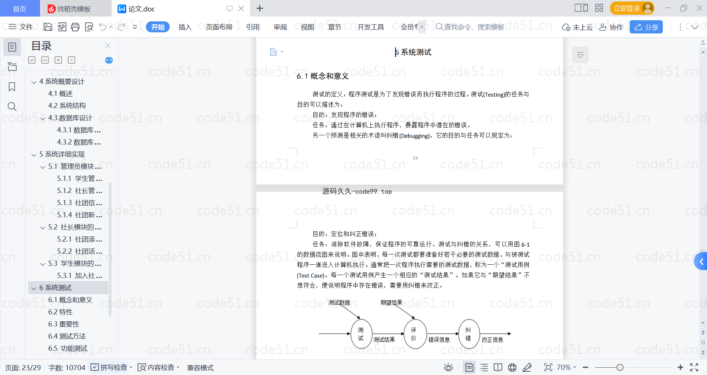The height and width of the screenshot is (375, 707).
Task: Switch to the 找稻壳模板 tab
Action: (75, 8)
